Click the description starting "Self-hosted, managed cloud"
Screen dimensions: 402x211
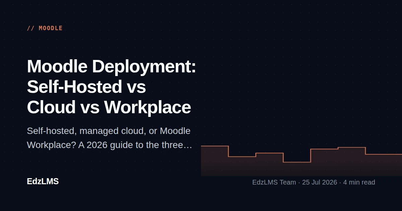109,138
